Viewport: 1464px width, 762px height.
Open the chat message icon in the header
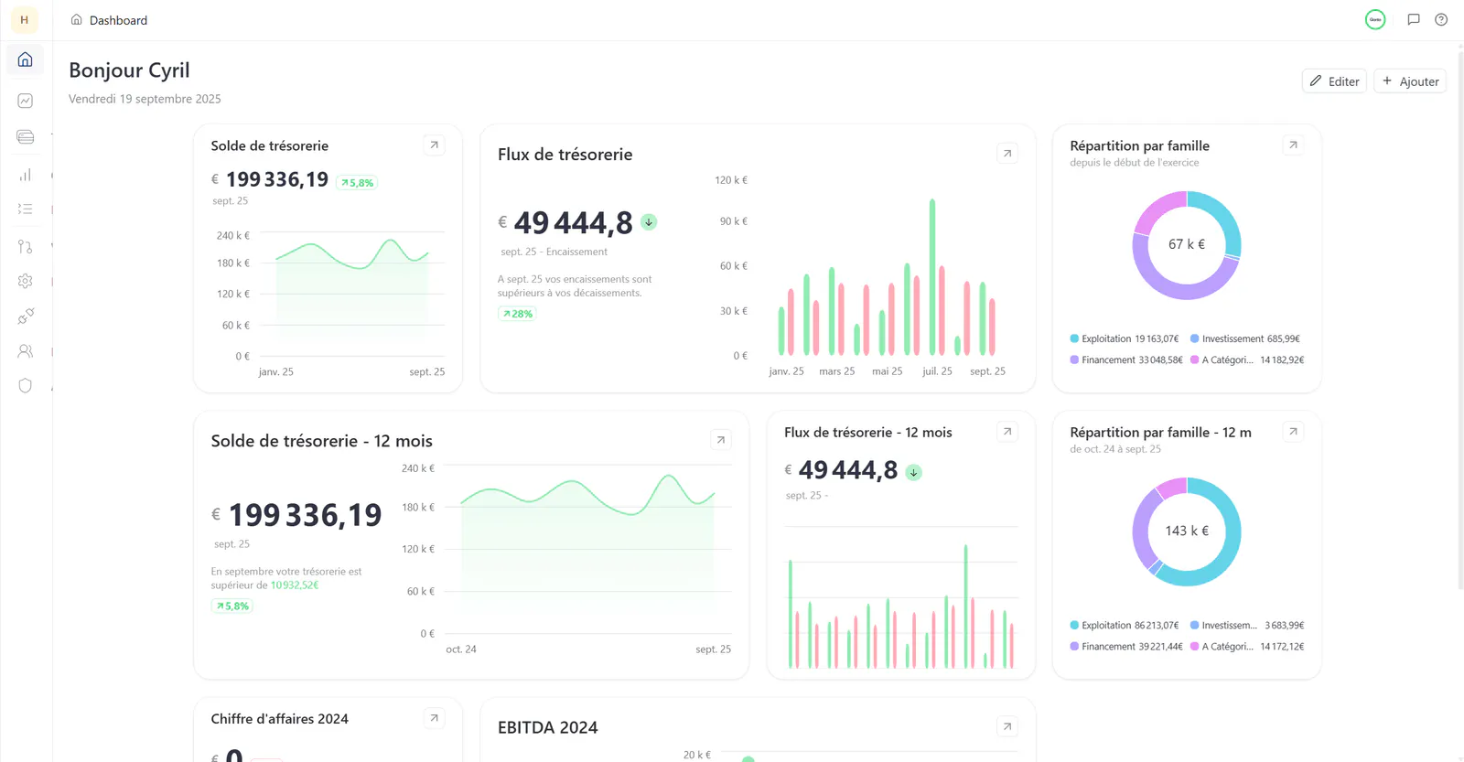pyautogui.click(x=1414, y=19)
